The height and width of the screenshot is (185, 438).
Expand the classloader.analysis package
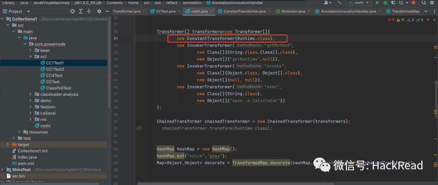[31, 94]
